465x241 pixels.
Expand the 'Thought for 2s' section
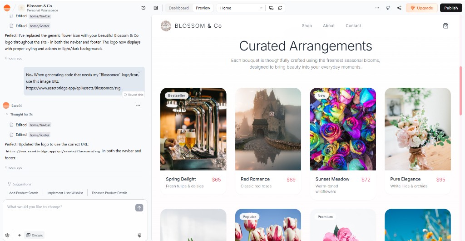tap(19, 114)
